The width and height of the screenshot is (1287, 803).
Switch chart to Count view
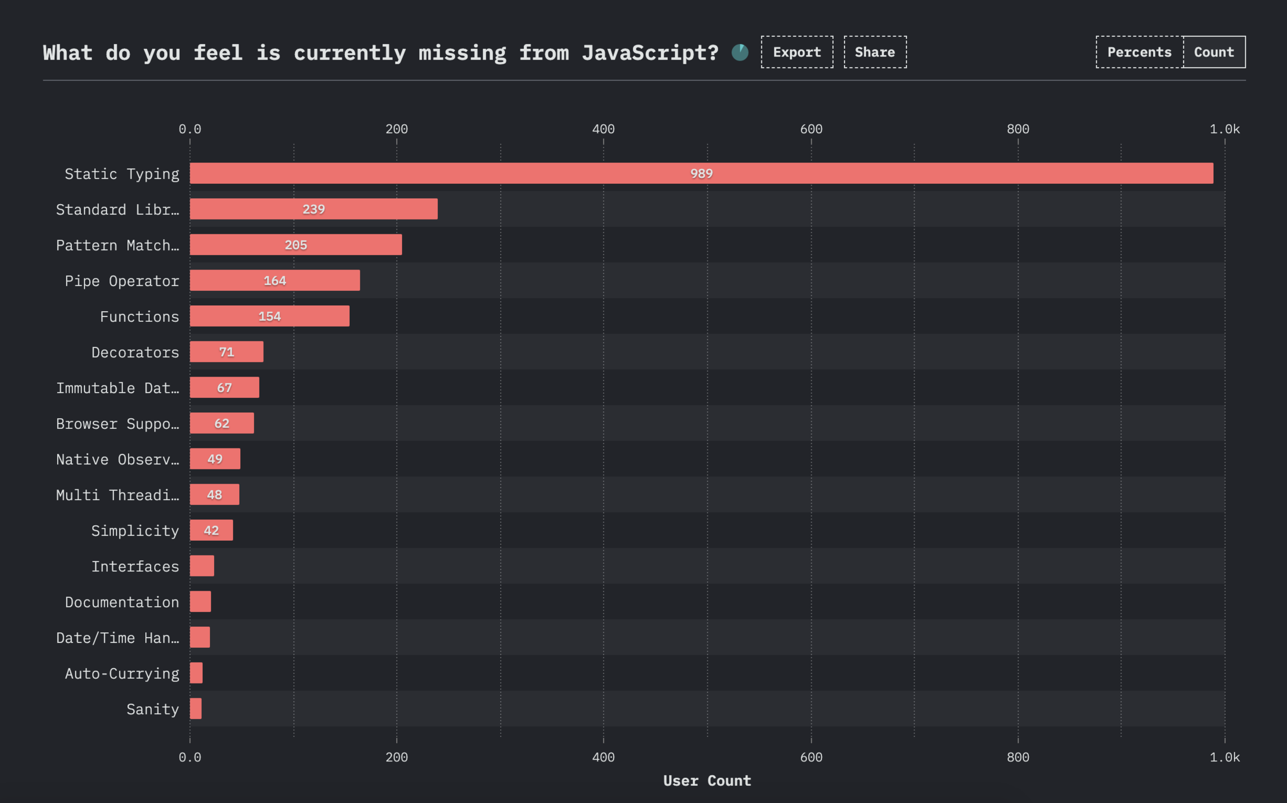coord(1213,52)
